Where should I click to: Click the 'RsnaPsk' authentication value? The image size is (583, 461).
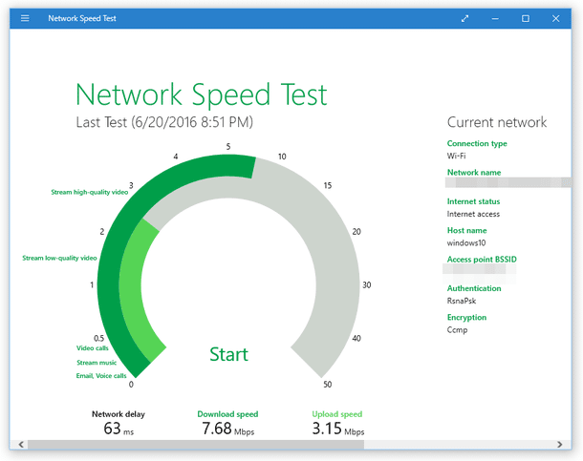[x=461, y=301]
